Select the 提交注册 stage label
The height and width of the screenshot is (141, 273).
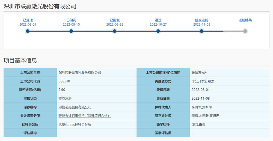pos(202,20)
